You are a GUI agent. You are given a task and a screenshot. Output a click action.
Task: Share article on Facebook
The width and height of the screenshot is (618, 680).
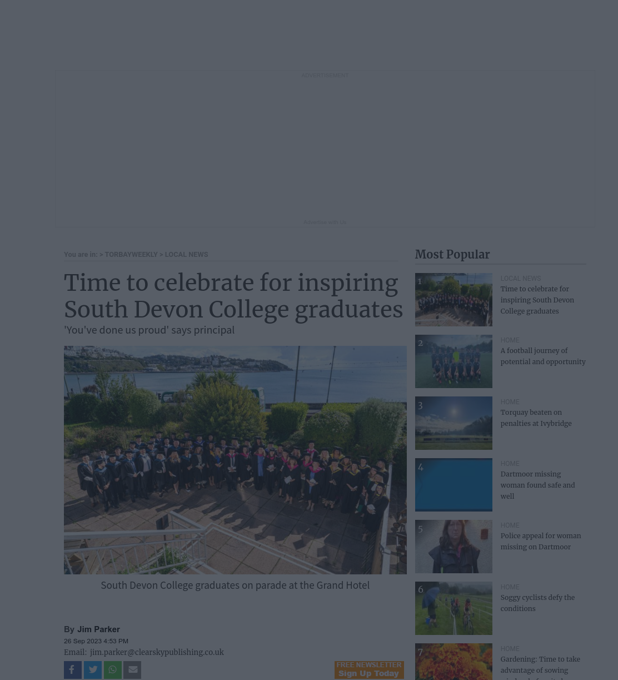pyautogui.click(x=73, y=670)
